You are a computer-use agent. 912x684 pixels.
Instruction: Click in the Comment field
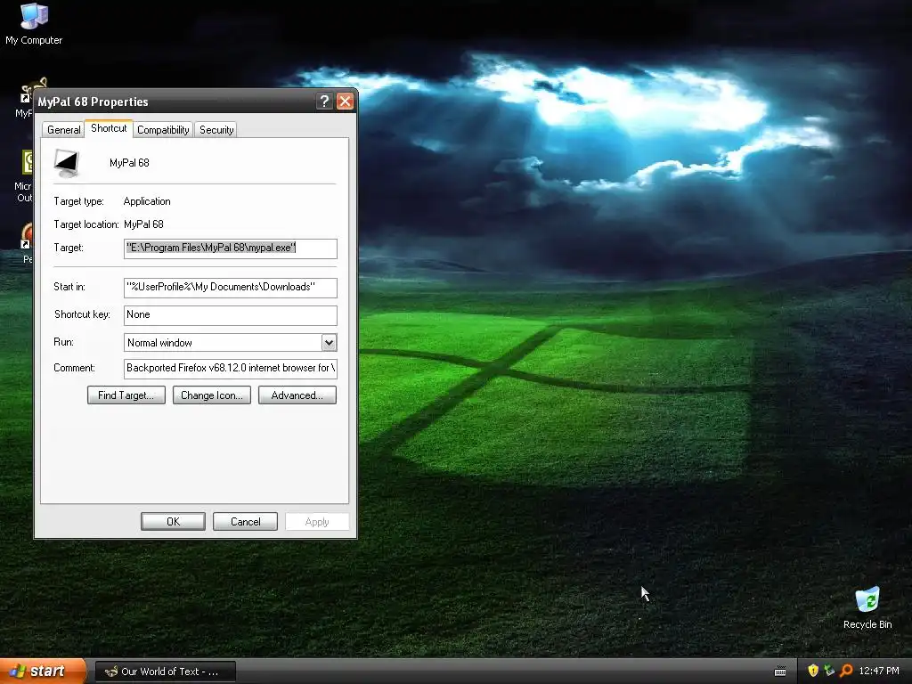(x=231, y=368)
